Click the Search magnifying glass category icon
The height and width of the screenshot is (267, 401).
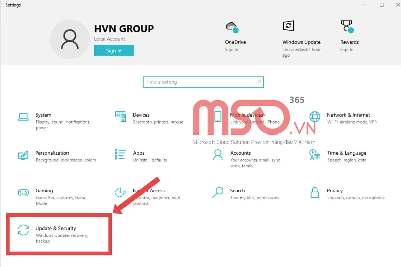[218, 192]
